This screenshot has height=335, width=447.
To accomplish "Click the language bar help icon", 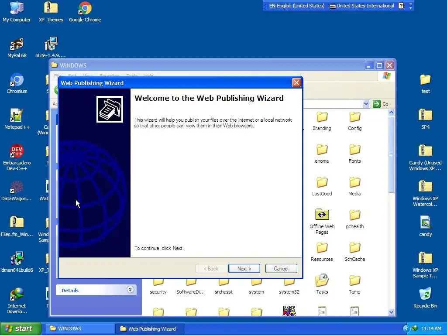I will tap(401, 6).
